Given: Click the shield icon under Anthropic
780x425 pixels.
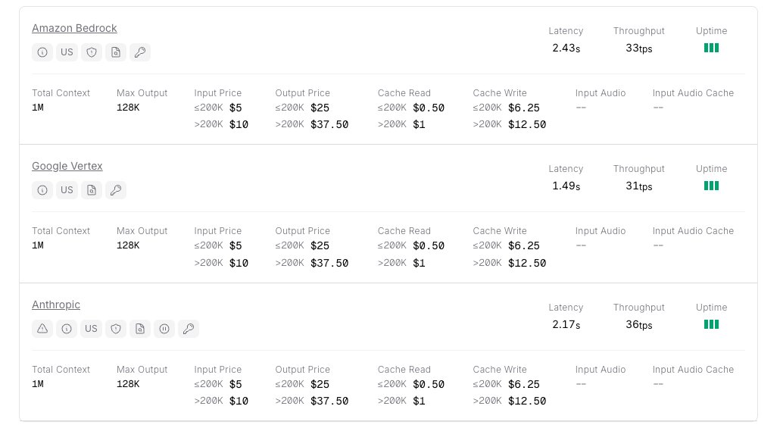Looking at the screenshot, I should click(115, 329).
